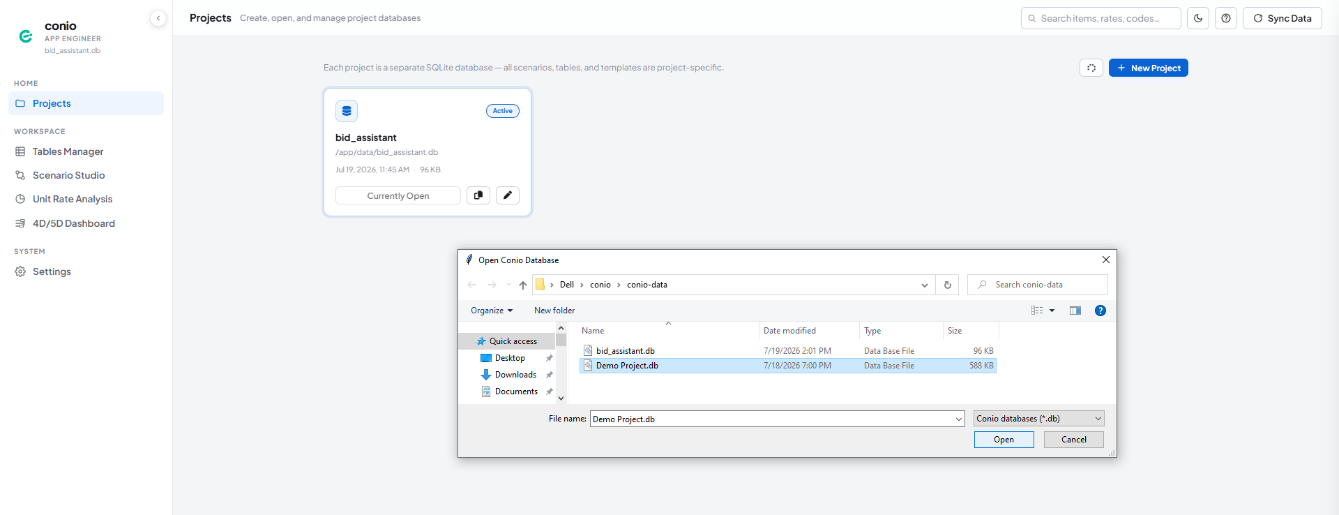The image size is (1339, 515).
Task: Toggle dark mode with the moon icon
Action: point(1198,18)
